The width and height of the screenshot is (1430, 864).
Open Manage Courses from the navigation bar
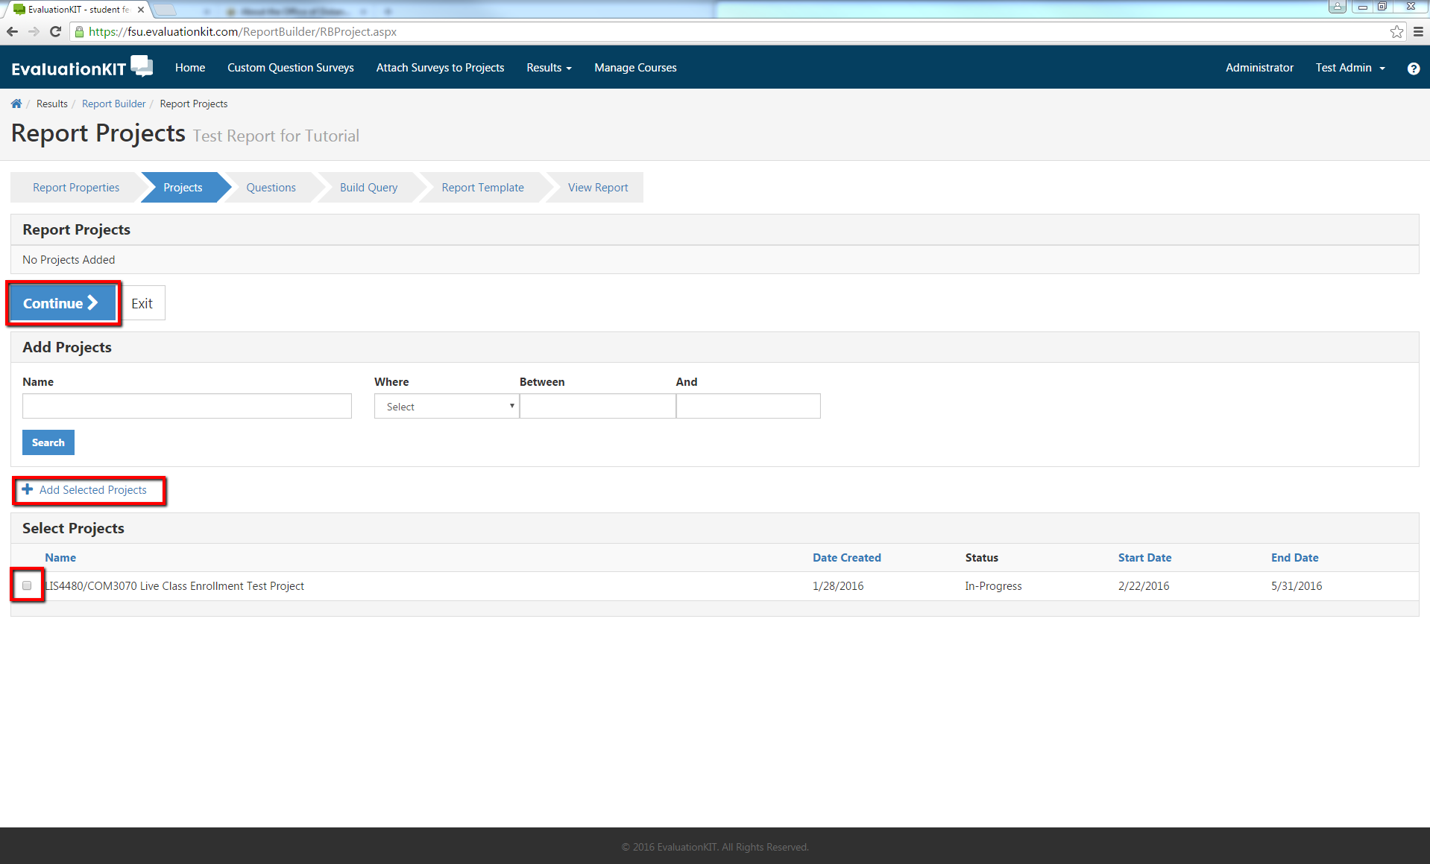pos(635,67)
